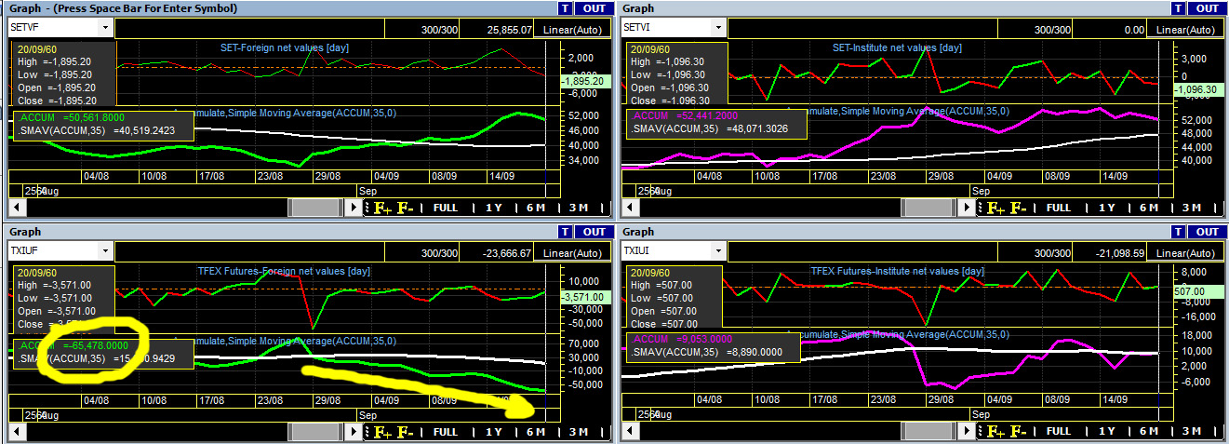Click the F+ icon in the SETVI graph

click(x=996, y=209)
